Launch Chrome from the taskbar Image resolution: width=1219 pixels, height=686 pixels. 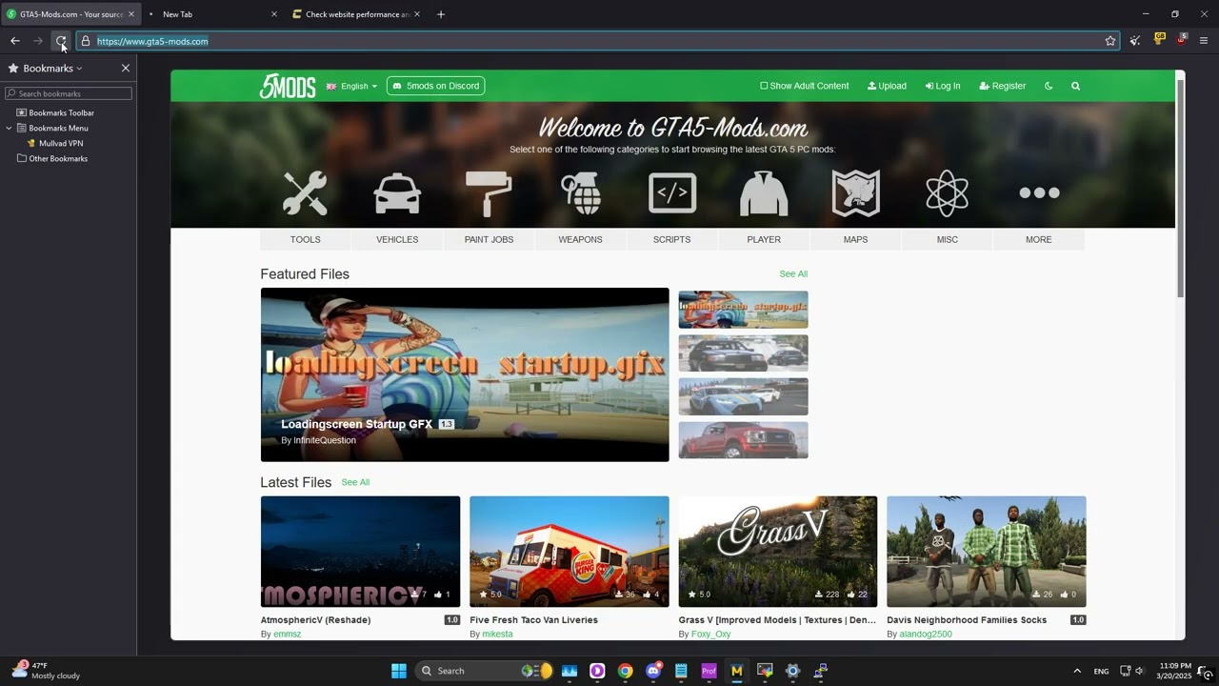coord(625,671)
